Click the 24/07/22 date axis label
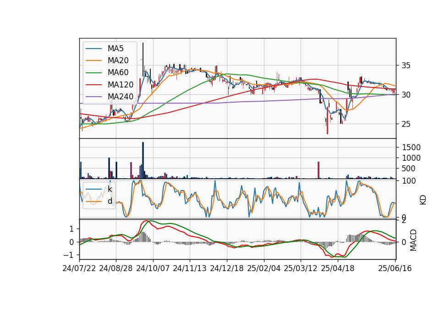The width and height of the screenshot is (440, 316). click(x=79, y=268)
